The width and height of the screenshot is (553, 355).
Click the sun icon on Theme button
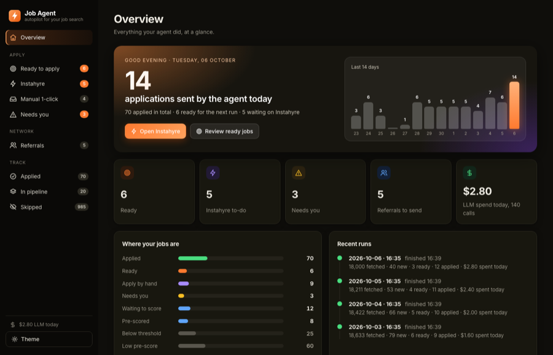[x=15, y=339]
